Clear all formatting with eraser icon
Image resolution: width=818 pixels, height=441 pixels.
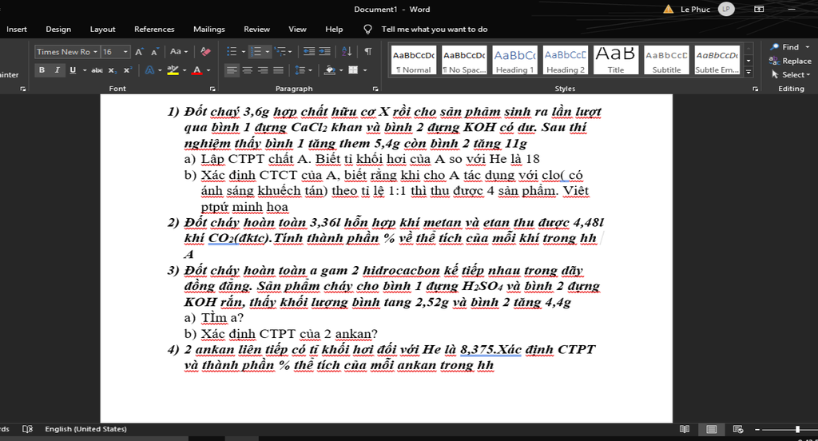tap(205, 52)
